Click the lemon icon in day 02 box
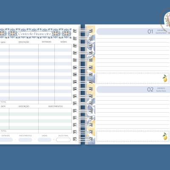The image size is (170, 170). pos(165,136)
